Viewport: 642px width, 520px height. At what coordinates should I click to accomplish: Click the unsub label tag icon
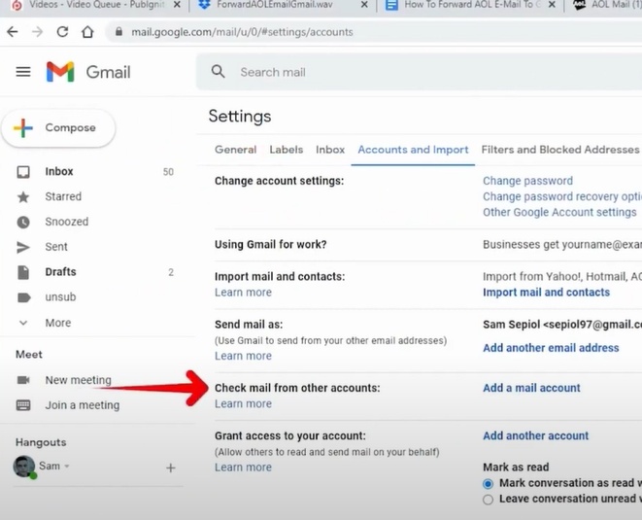[x=23, y=297]
